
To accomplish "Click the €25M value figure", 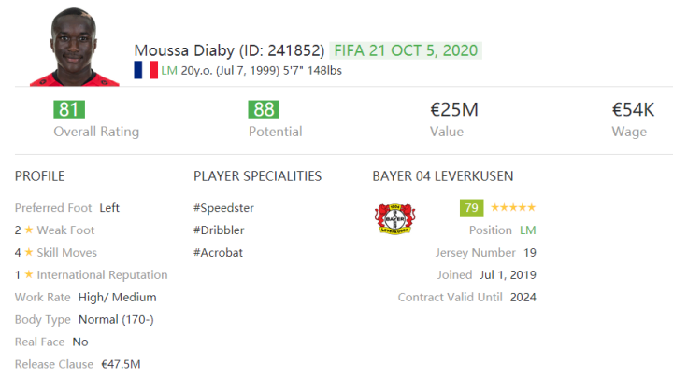I will point(453,110).
